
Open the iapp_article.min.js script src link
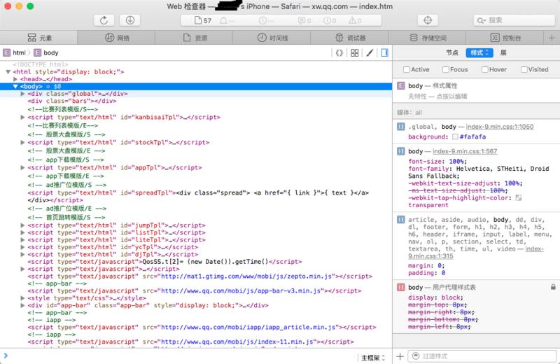(248, 327)
